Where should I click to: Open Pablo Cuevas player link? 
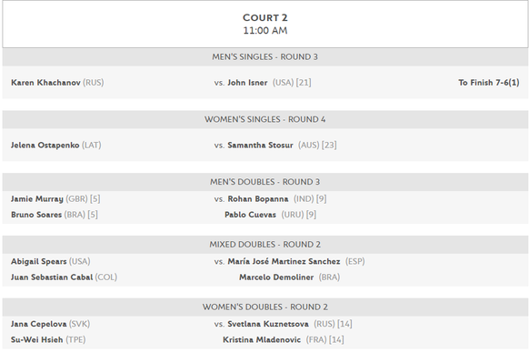pyautogui.click(x=250, y=215)
